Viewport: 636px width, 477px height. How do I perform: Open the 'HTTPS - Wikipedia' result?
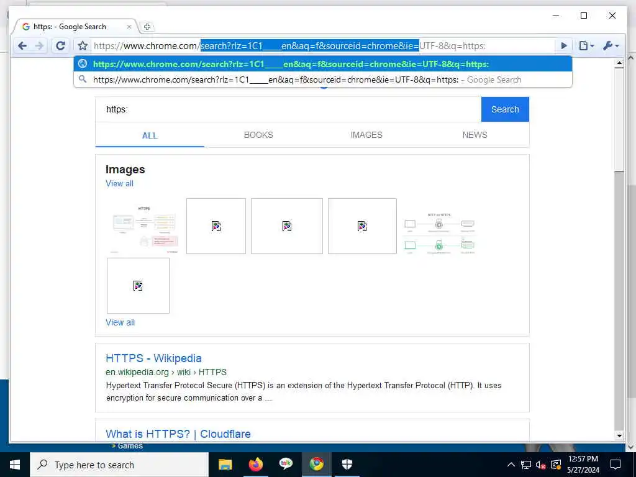(154, 358)
